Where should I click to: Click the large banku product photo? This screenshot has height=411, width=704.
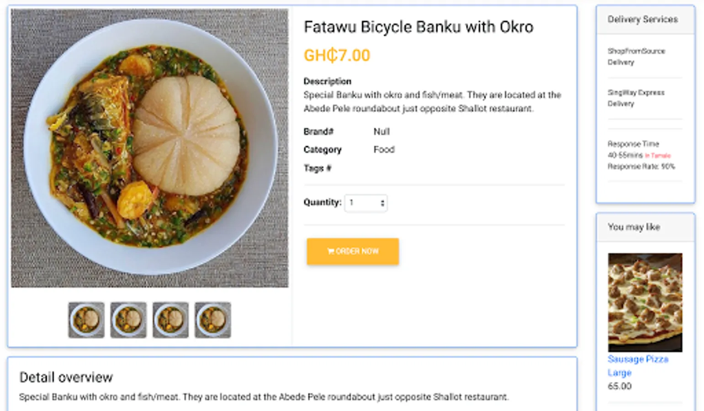coord(150,148)
